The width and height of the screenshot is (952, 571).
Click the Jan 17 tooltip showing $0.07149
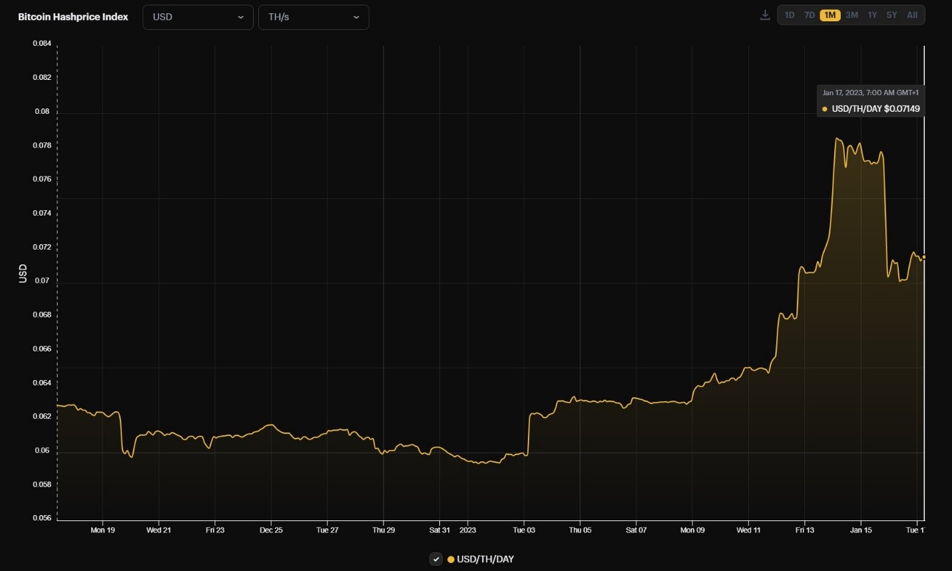point(870,100)
